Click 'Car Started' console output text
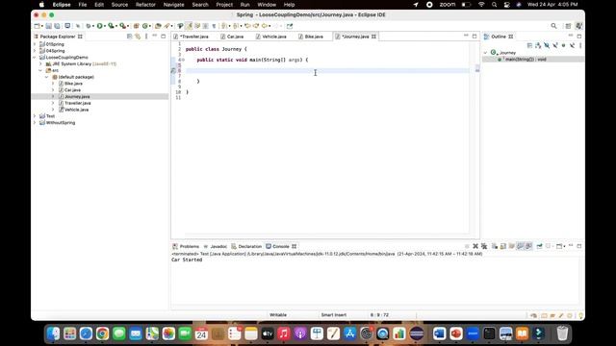Screen dimensions: 616x346 [187, 259]
